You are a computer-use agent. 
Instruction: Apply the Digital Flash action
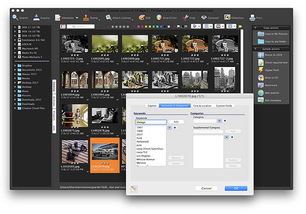pos(269,70)
